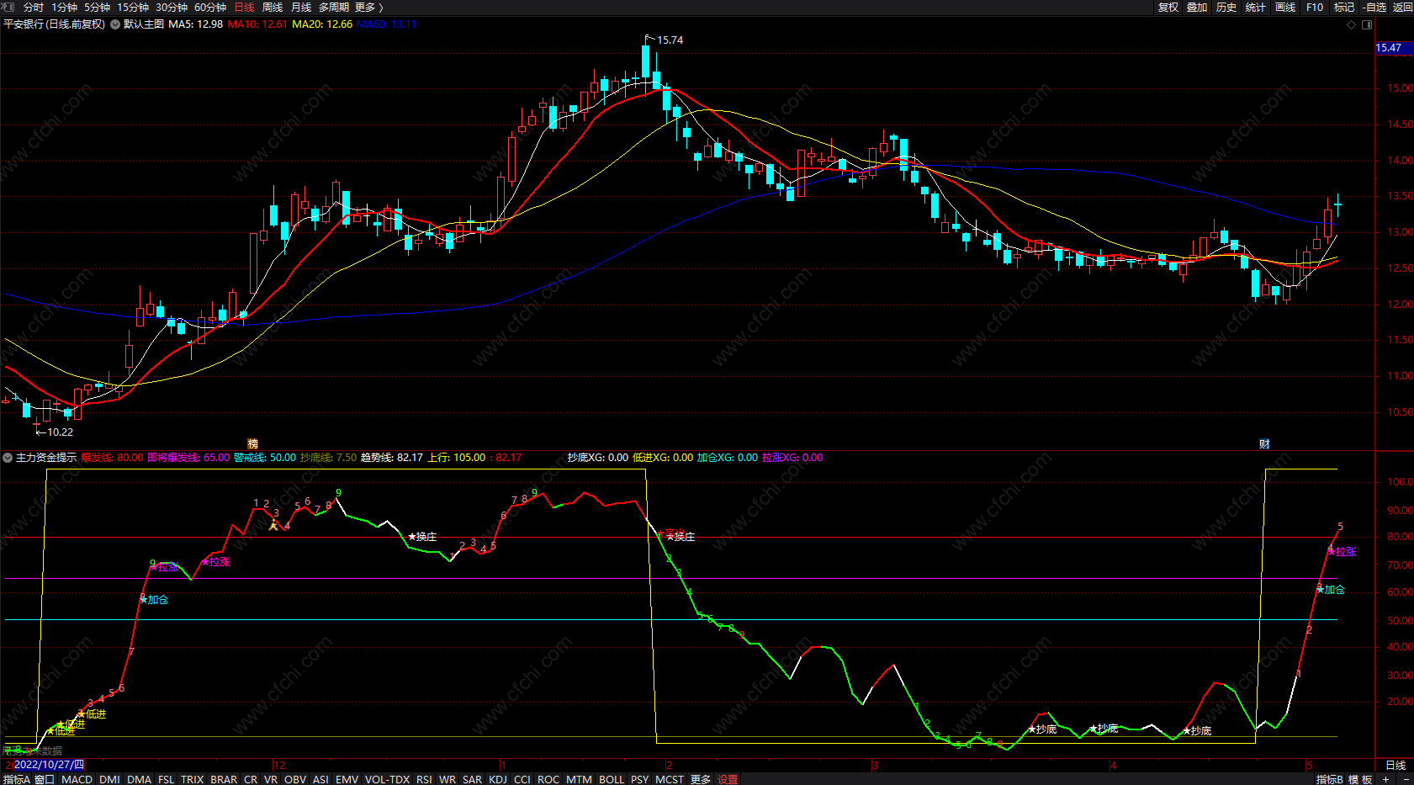
Task: Toggle the 复权 price adjustment option
Action: coord(1168,7)
